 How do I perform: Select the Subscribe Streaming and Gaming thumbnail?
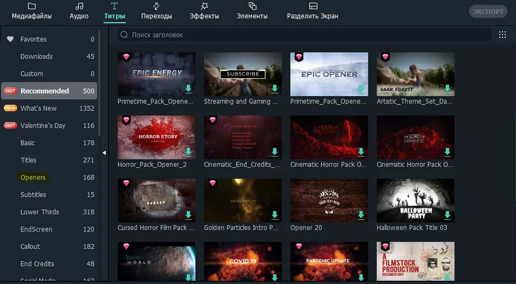pos(243,74)
